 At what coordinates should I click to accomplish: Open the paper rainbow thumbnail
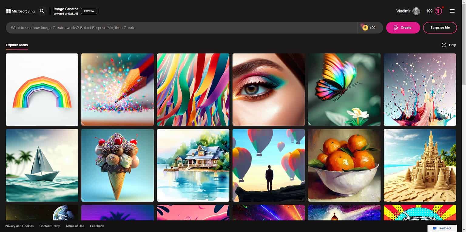click(x=42, y=90)
